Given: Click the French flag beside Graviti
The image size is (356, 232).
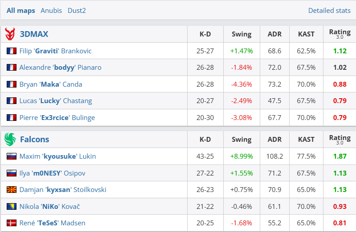Looking at the screenshot, I should (x=11, y=51).
